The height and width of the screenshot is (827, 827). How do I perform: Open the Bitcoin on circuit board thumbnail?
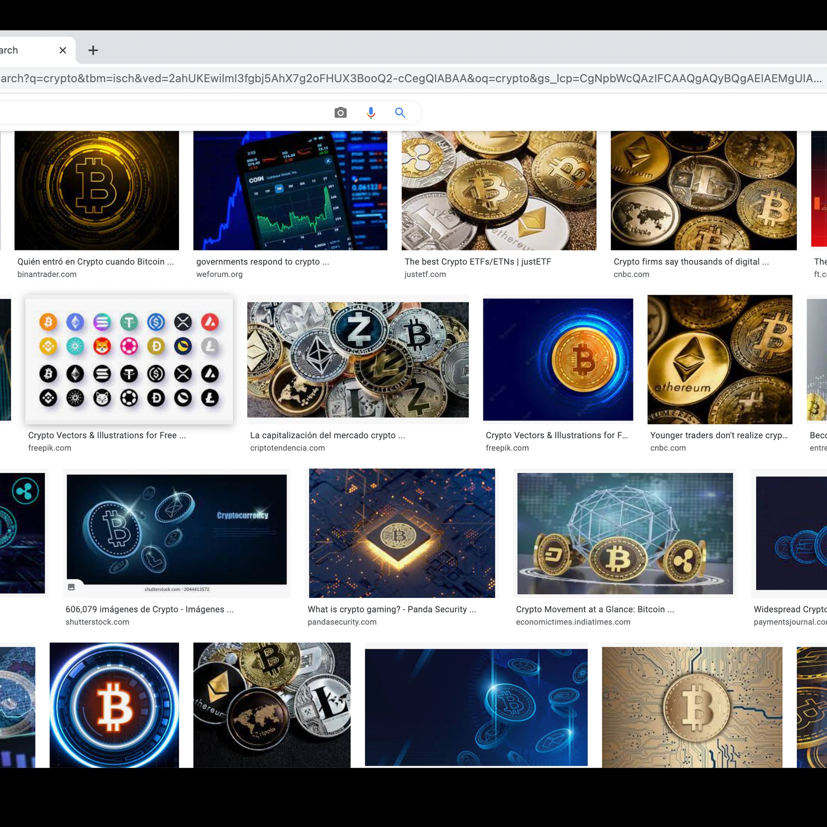[x=692, y=707]
